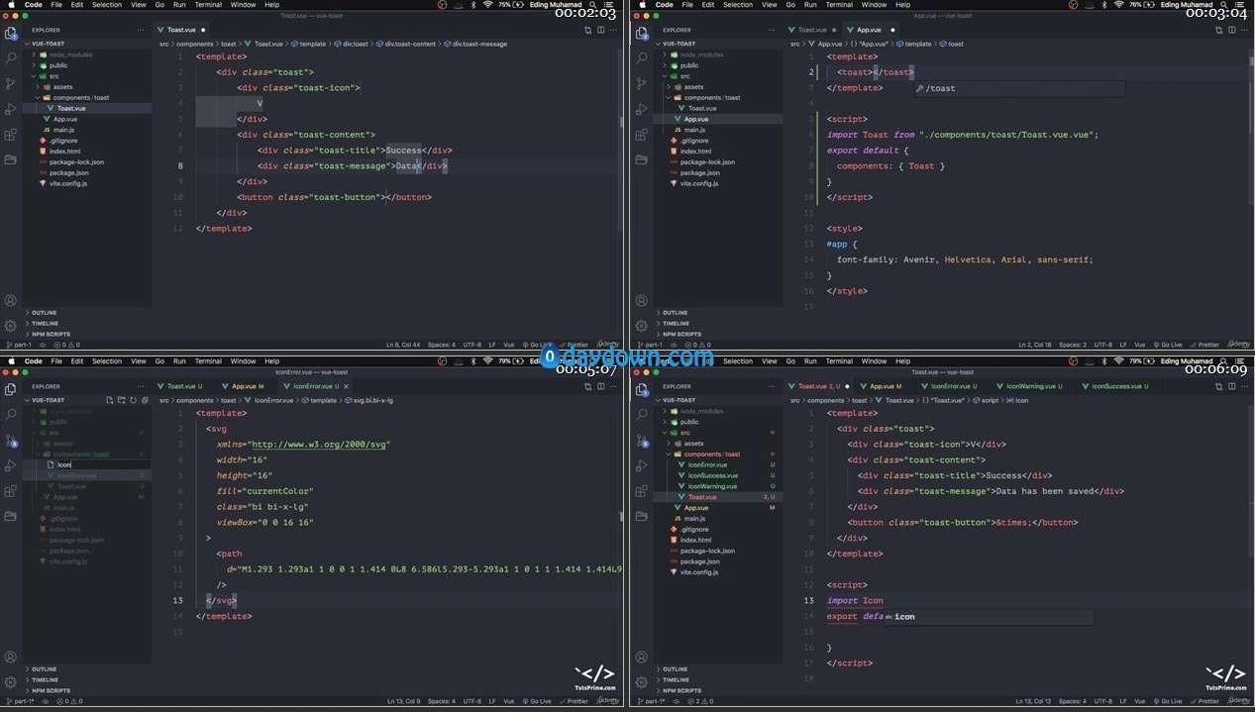1255x712 pixels.
Task: Open Search view in the 00:02:03 frame
Action: (x=11, y=58)
